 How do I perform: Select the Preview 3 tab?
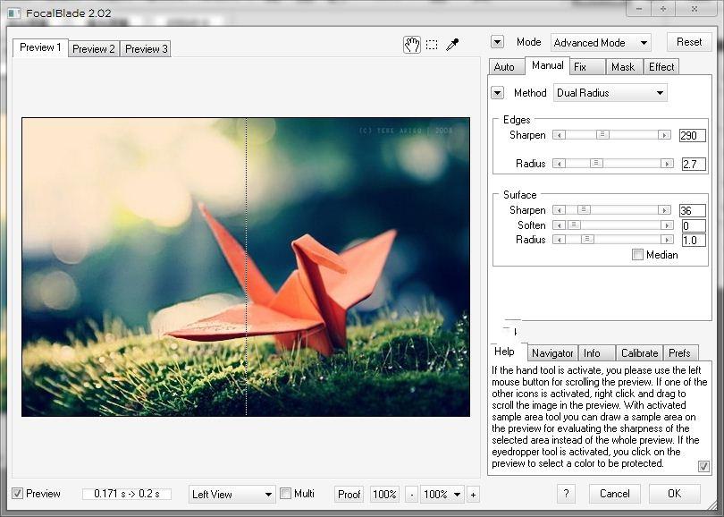pyautogui.click(x=146, y=49)
